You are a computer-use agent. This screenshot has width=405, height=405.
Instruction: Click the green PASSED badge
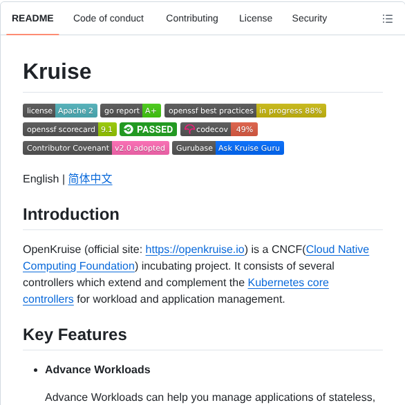click(149, 129)
